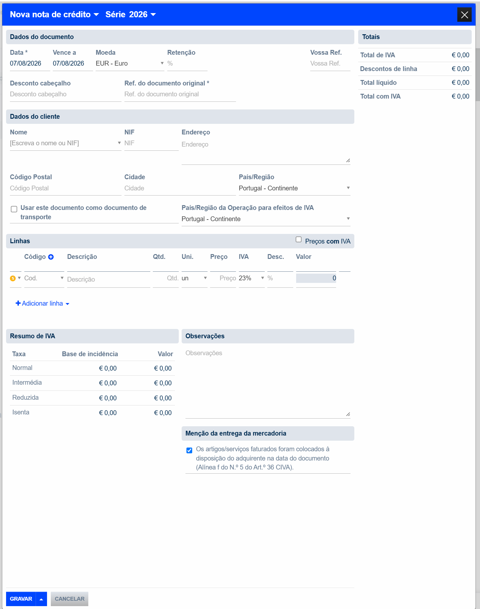Click the Isenta tax rate row
This screenshot has height=609, width=480.
click(92, 413)
